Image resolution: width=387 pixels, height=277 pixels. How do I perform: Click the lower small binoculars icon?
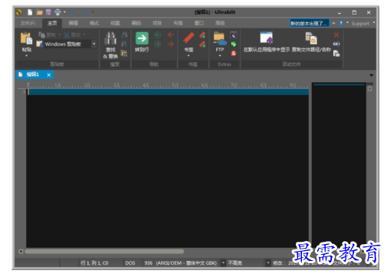tap(124, 44)
